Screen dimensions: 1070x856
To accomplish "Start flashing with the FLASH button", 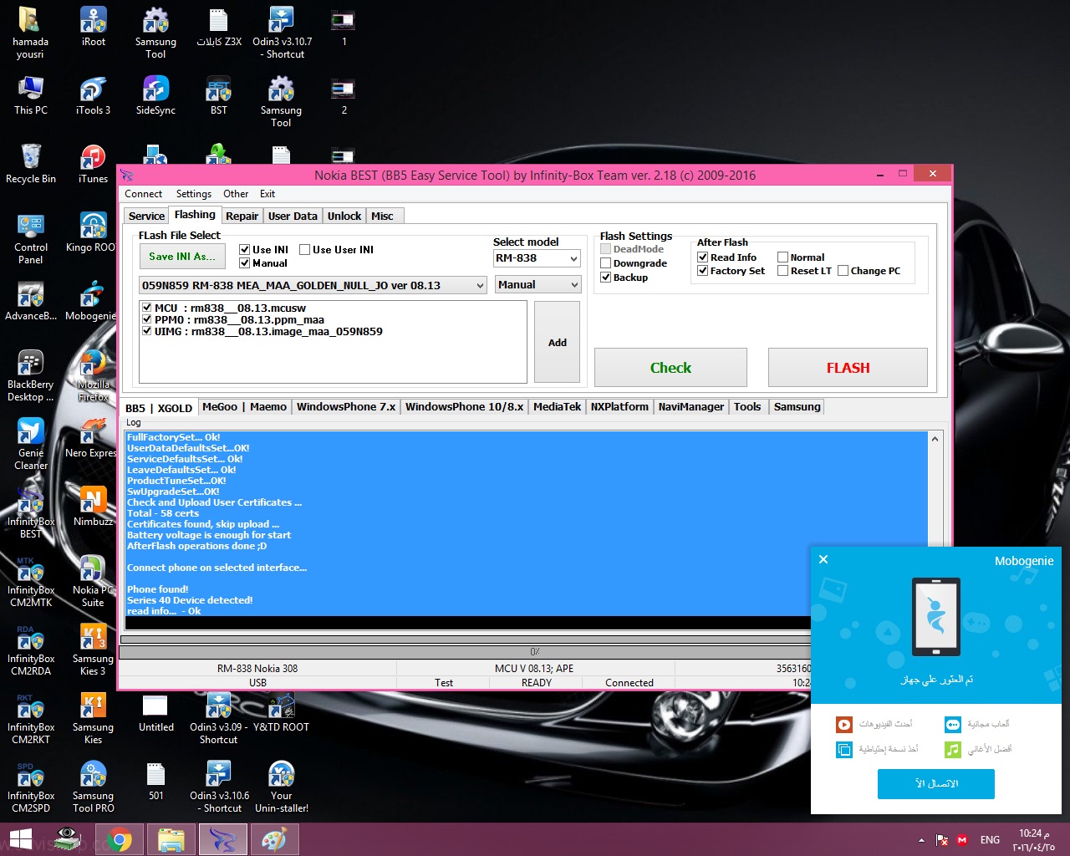I will [x=848, y=368].
